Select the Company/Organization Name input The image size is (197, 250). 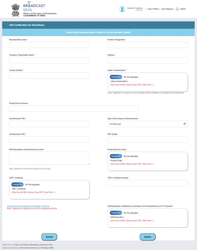coord(49,60)
